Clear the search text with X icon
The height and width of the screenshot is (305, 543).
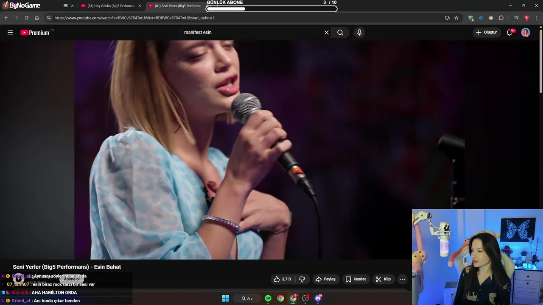click(327, 33)
